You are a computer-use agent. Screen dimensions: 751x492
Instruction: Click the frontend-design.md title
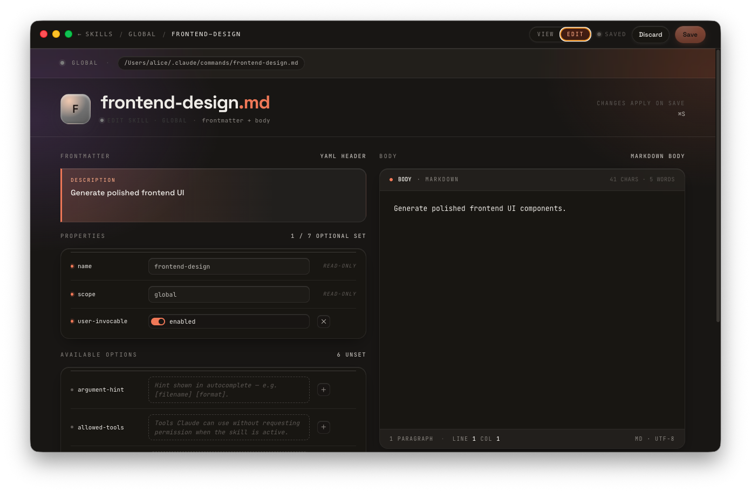point(185,102)
